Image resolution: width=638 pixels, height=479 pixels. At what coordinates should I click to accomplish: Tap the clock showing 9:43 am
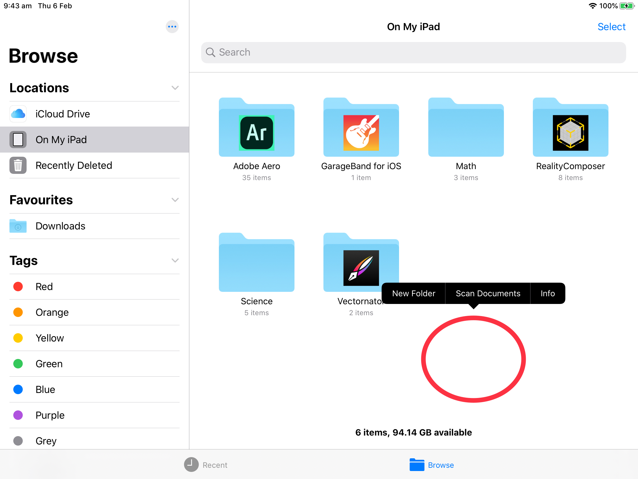click(18, 6)
